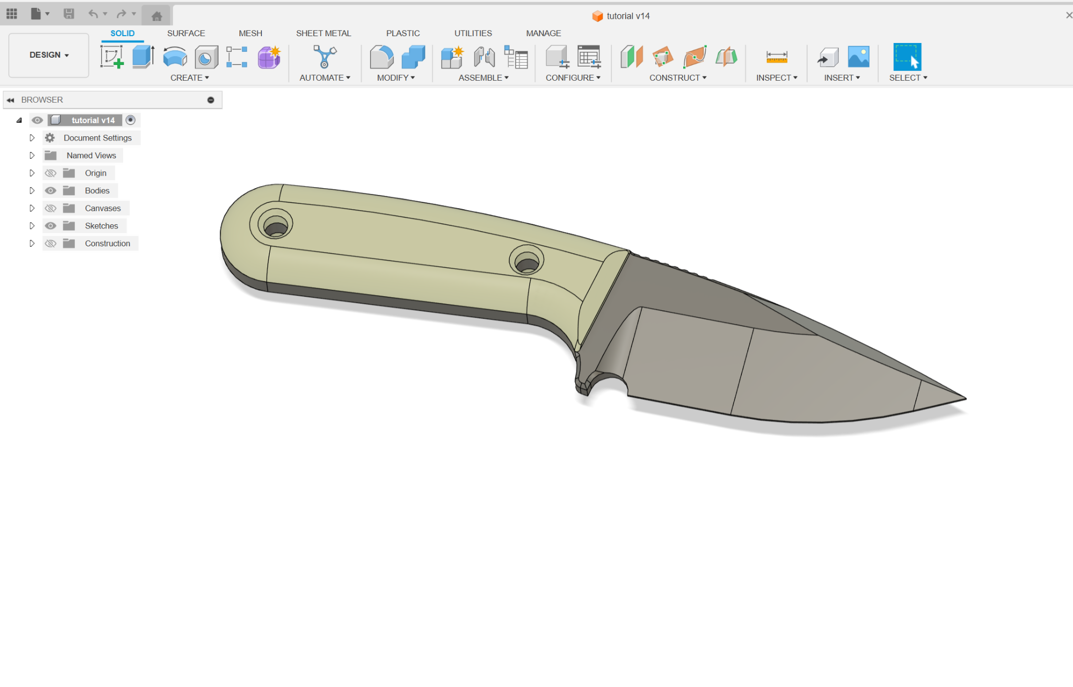Open the Insert Canvas image icon
The height and width of the screenshot is (687, 1073).
pyautogui.click(x=858, y=57)
